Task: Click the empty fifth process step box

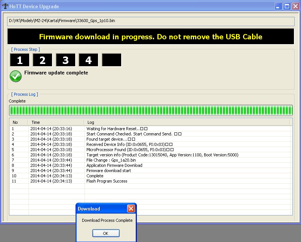Action: coord(112,60)
